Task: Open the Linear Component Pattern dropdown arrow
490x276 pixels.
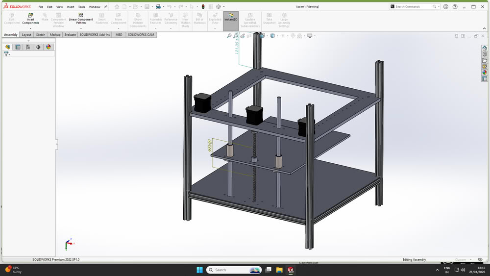Action: 81,28
